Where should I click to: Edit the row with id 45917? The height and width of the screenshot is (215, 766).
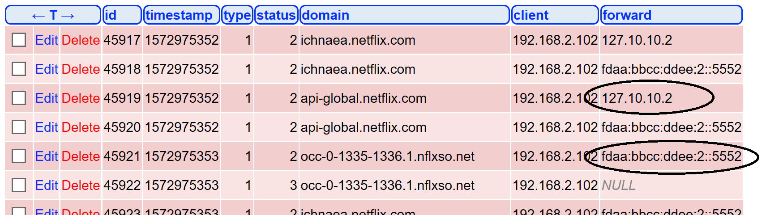click(47, 40)
